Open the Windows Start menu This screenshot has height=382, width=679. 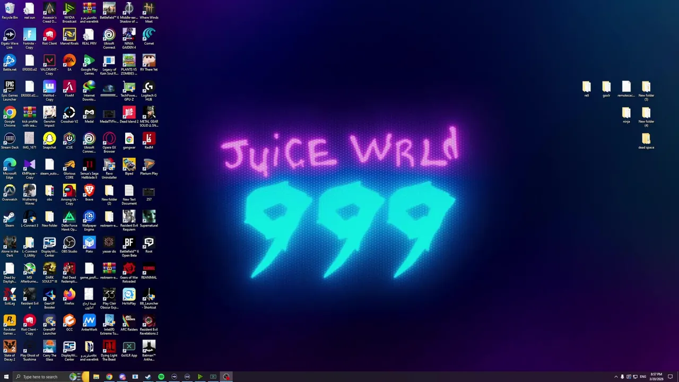coord(6,377)
